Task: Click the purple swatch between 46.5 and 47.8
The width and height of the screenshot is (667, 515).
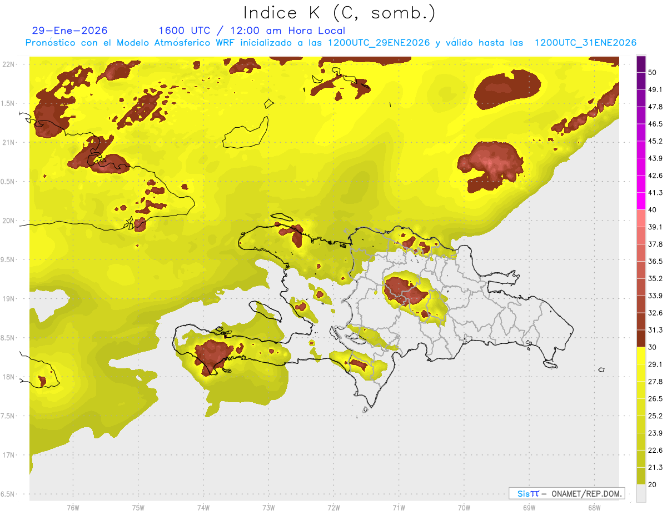Action: (641, 116)
